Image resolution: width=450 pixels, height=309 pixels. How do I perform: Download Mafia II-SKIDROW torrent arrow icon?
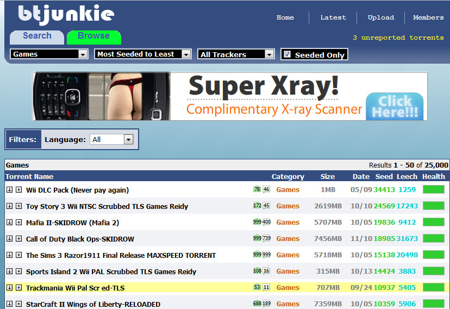tap(9, 223)
